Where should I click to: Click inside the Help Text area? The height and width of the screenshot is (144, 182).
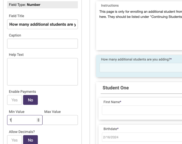click(42, 72)
